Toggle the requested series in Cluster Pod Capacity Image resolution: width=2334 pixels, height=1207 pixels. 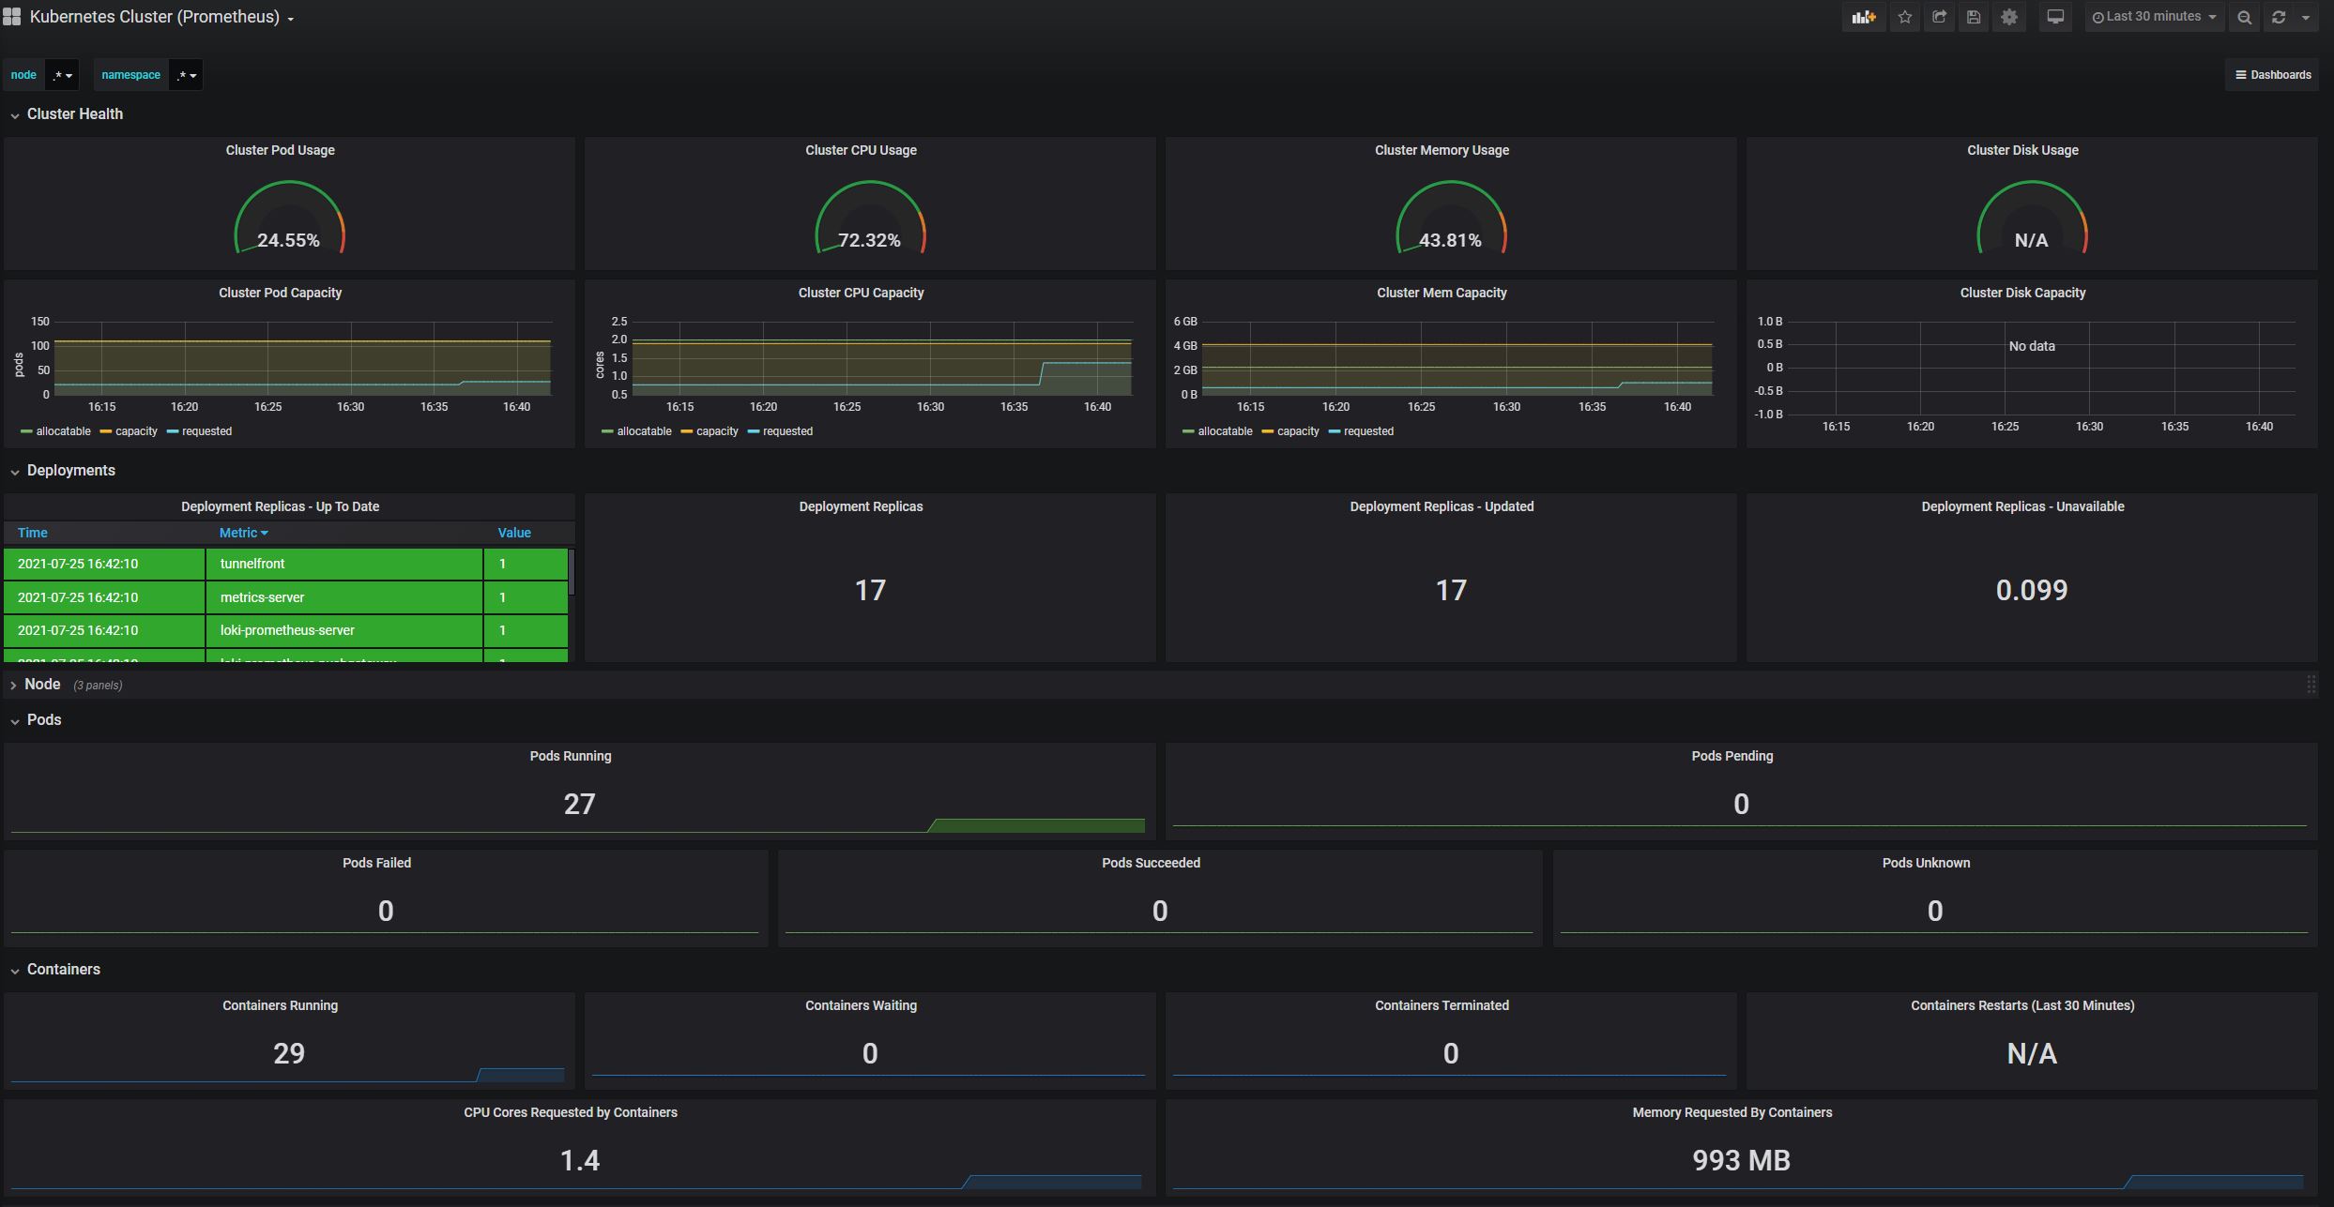[206, 430]
